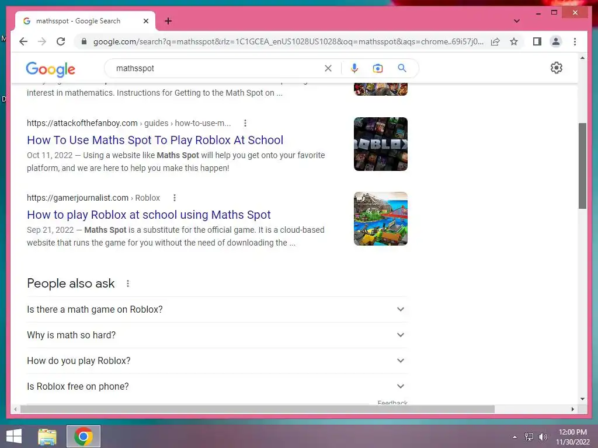Click the search box containing mathsspot
This screenshot has height=448, width=598.
click(217, 68)
